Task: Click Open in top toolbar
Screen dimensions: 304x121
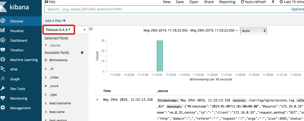Action: (194, 2)
